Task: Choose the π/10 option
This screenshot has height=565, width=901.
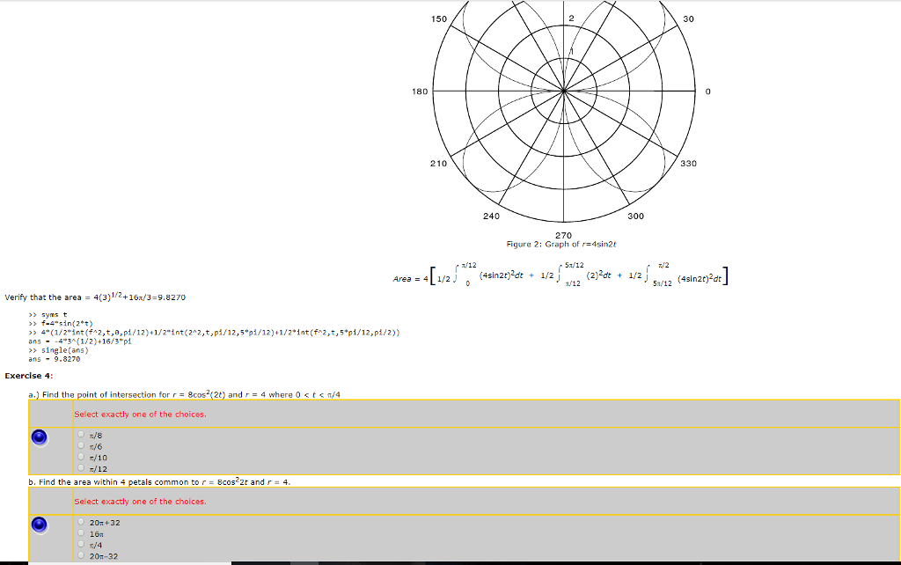Action: (80, 457)
